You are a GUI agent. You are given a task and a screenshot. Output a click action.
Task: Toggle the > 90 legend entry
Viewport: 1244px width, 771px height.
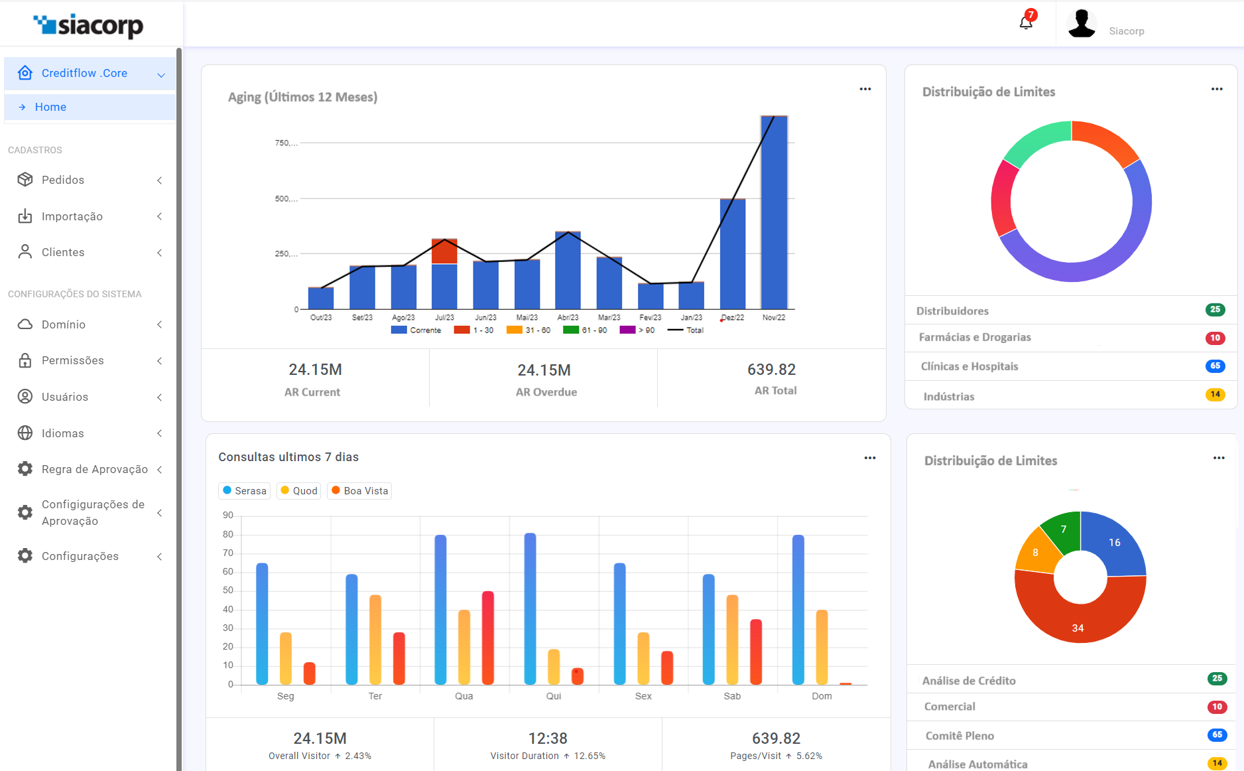click(637, 330)
